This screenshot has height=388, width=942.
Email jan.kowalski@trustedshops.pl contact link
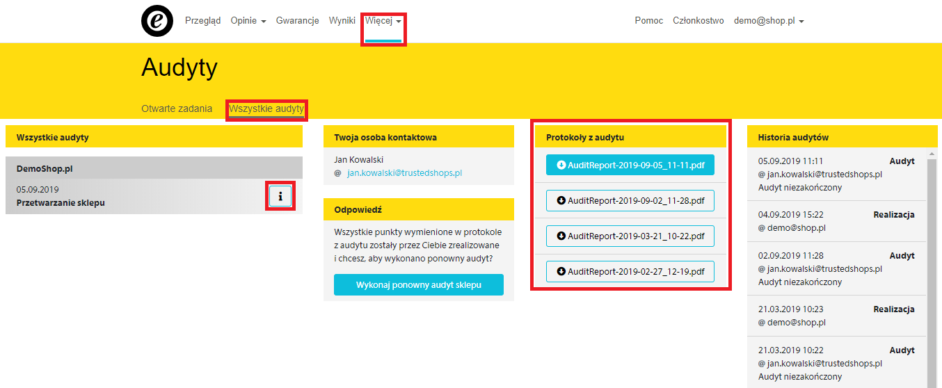[x=404, y=172]
